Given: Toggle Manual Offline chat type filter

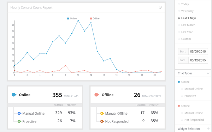Looking at the screenshot, I should [x=182, y=113].
